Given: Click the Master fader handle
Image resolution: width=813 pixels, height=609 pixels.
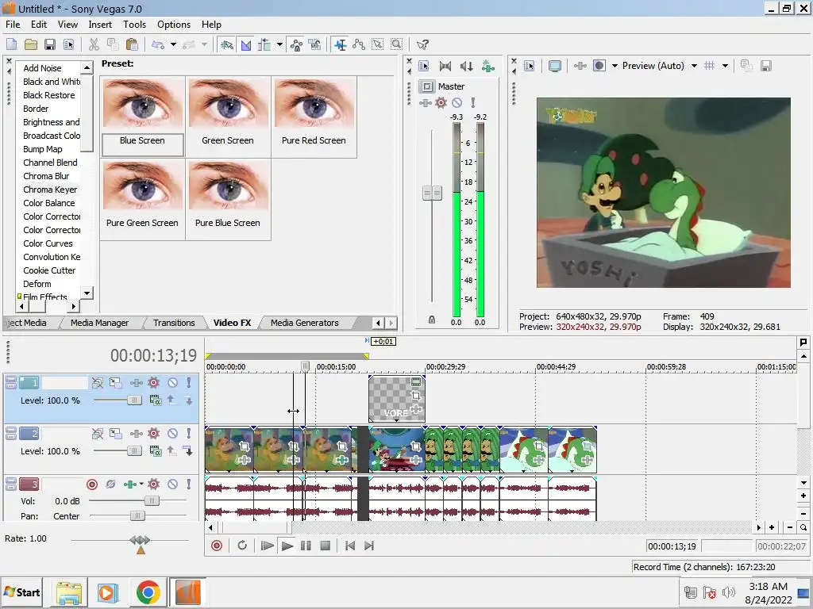Looking at the screenshot, I should pyautogui.click(x=432, y=193).
